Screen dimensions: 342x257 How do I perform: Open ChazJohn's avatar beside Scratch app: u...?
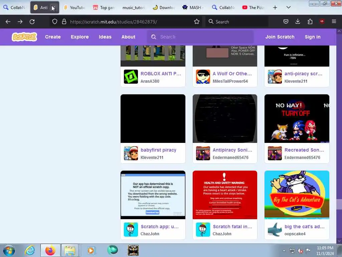point(131,230)
